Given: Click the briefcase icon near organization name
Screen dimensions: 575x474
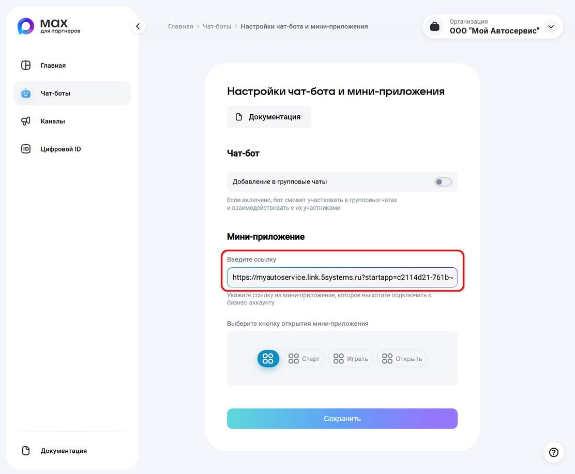Looking at the screenshot, I should point(435,26).
